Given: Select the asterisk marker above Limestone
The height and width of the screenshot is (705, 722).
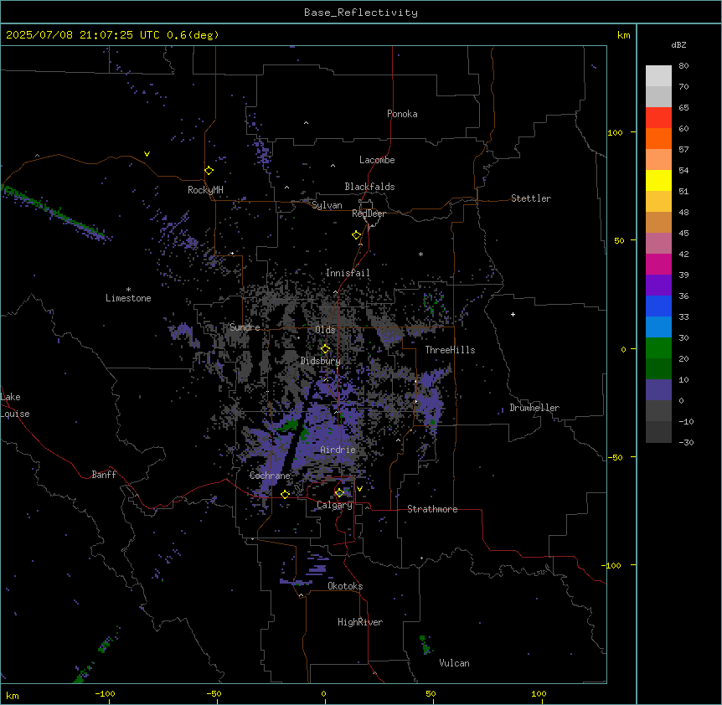Looking at the screenshot, I should pos(128,290).
